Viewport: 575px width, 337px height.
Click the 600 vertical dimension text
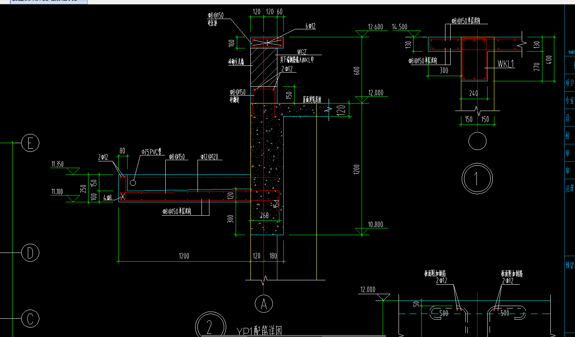click(356, 71)
